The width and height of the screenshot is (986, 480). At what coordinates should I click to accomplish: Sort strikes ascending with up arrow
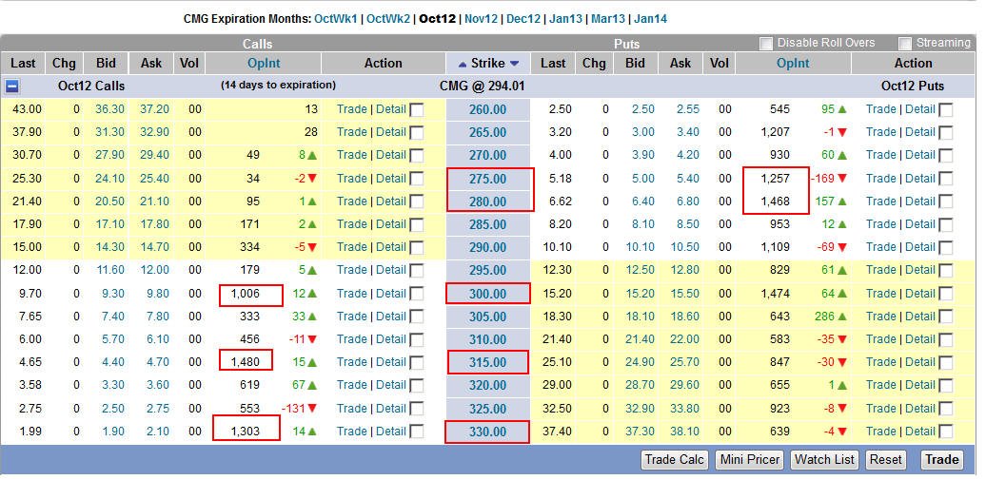click(463, 64)
